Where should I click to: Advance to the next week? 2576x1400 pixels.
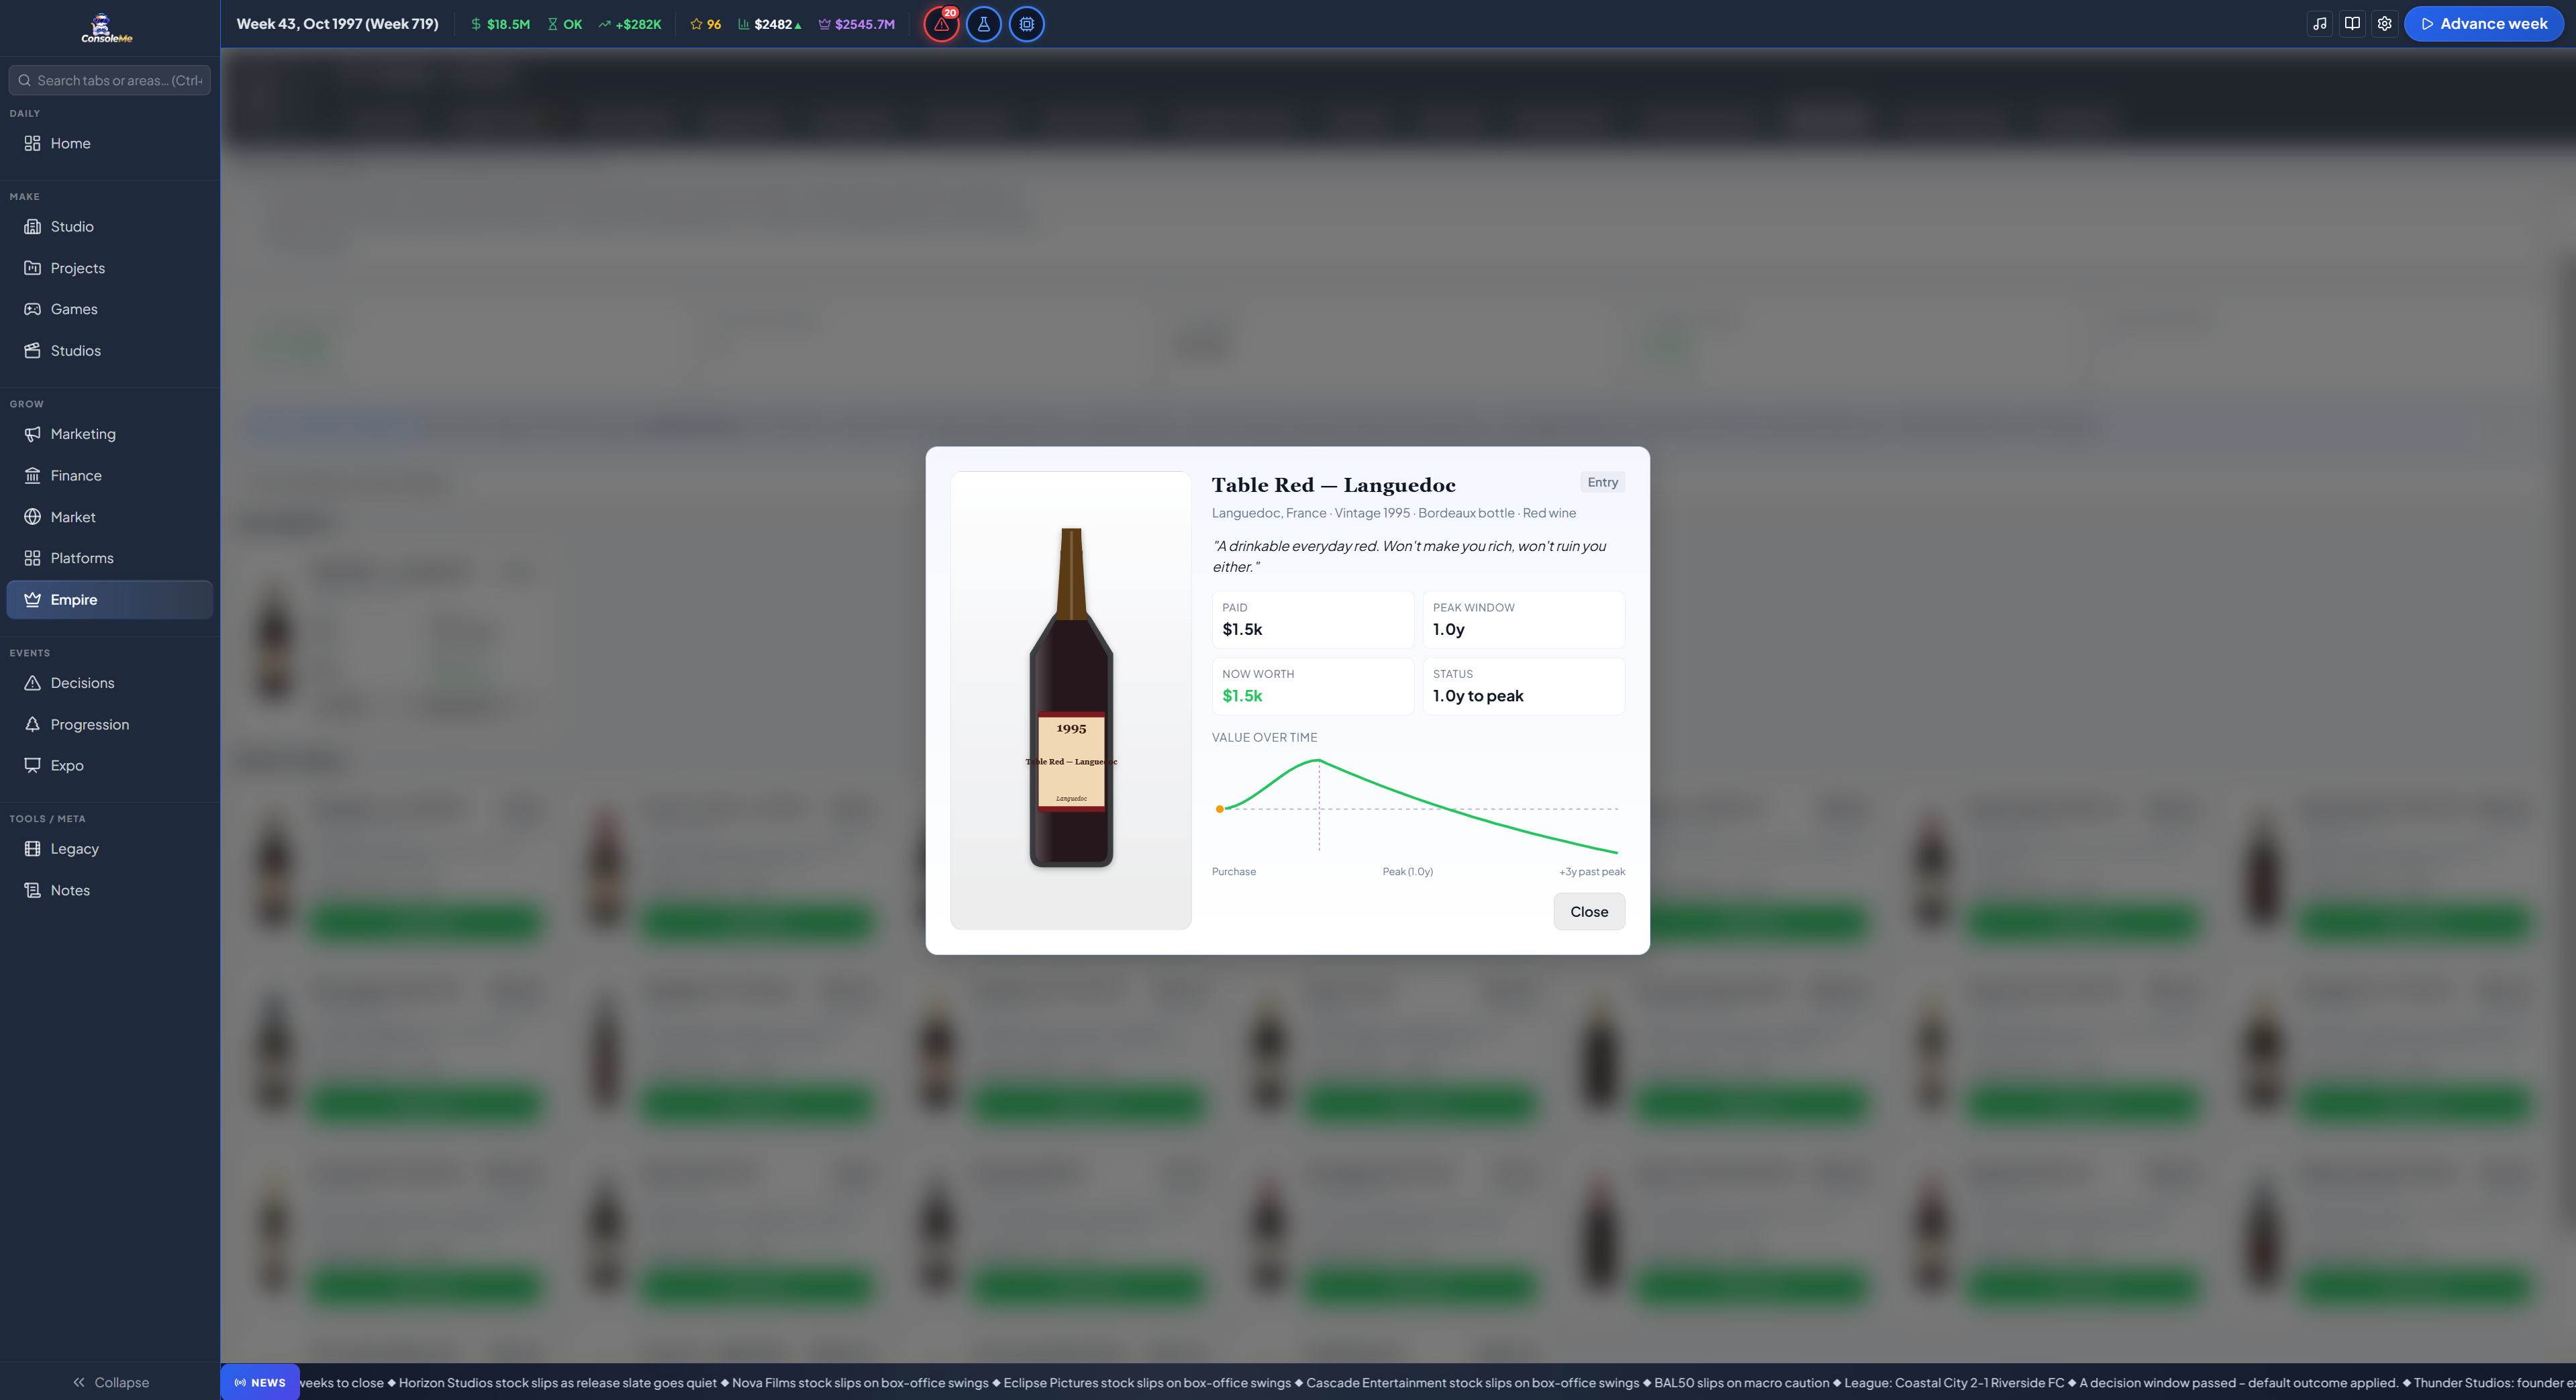(2483, 24)
